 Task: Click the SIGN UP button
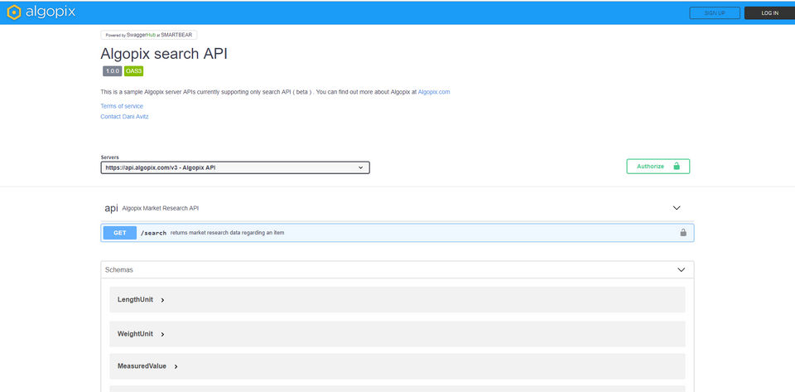click(x=715, y=13)
